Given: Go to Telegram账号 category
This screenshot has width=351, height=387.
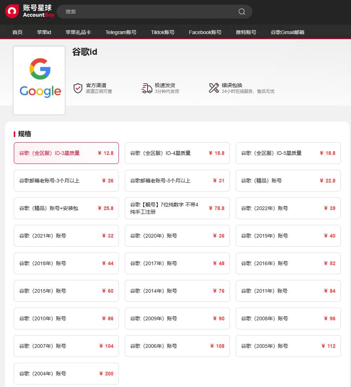Looking at the screenshot, I should 121,32.
